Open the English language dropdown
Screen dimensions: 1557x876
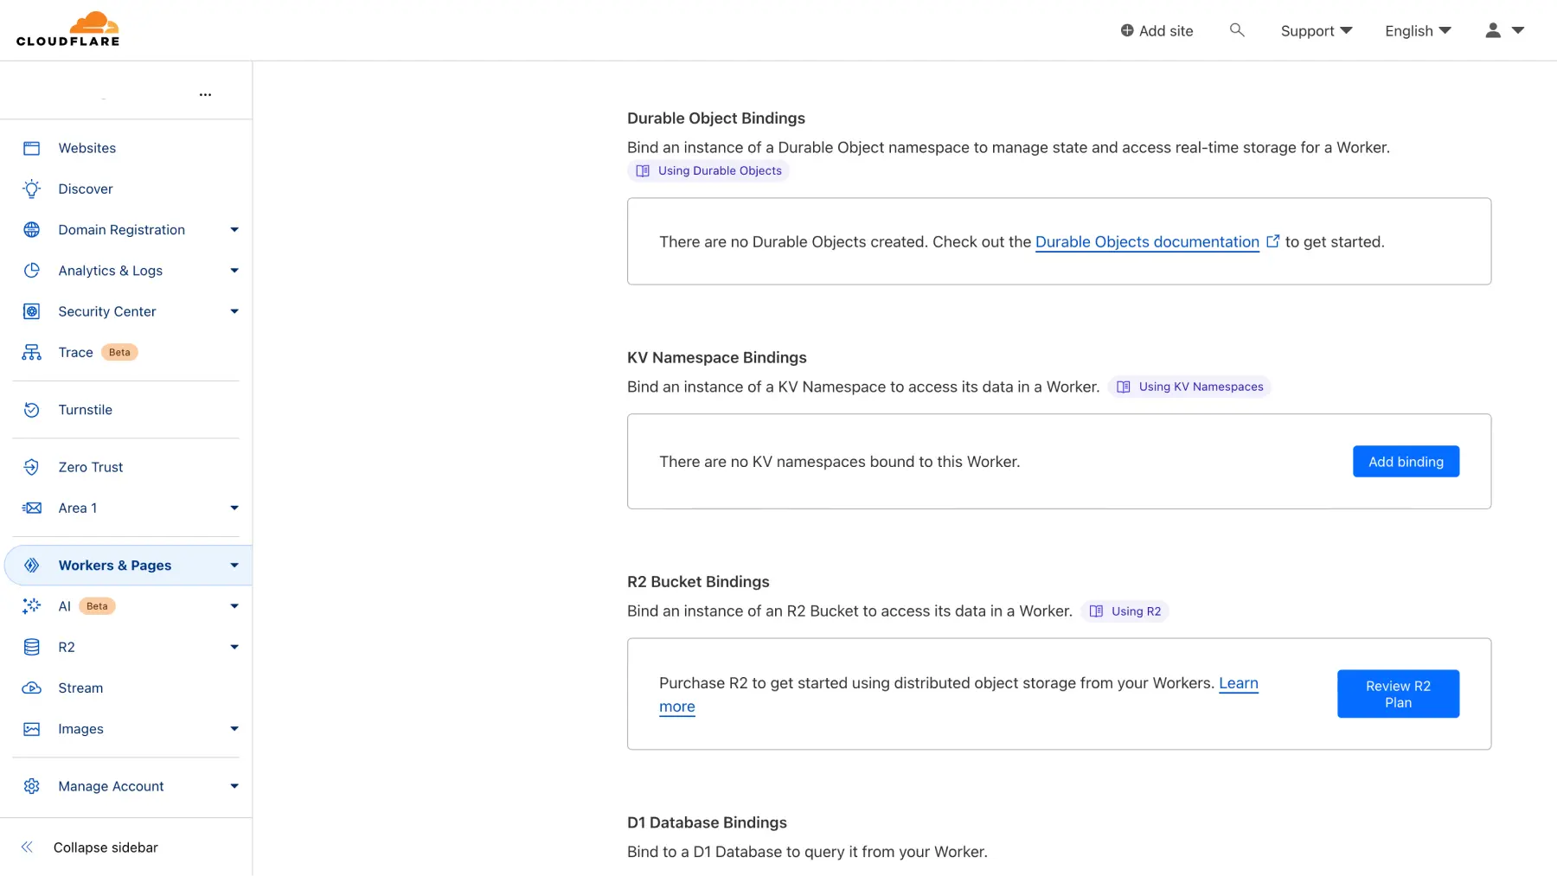1418,31
